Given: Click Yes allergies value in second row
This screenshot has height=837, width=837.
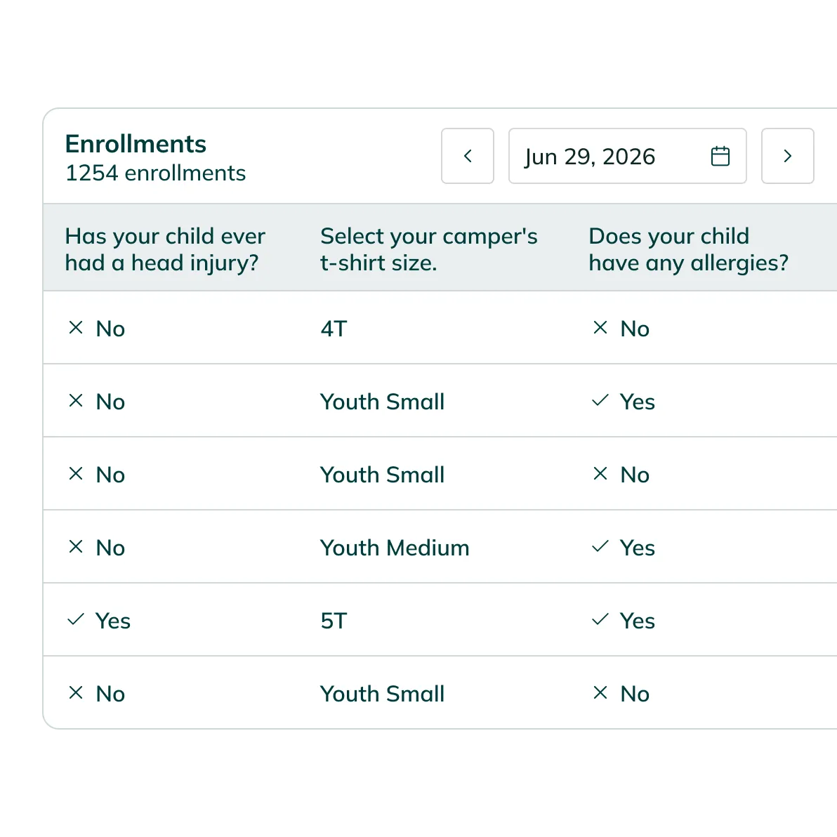Looking at the screenshot, I should point(637,402).
